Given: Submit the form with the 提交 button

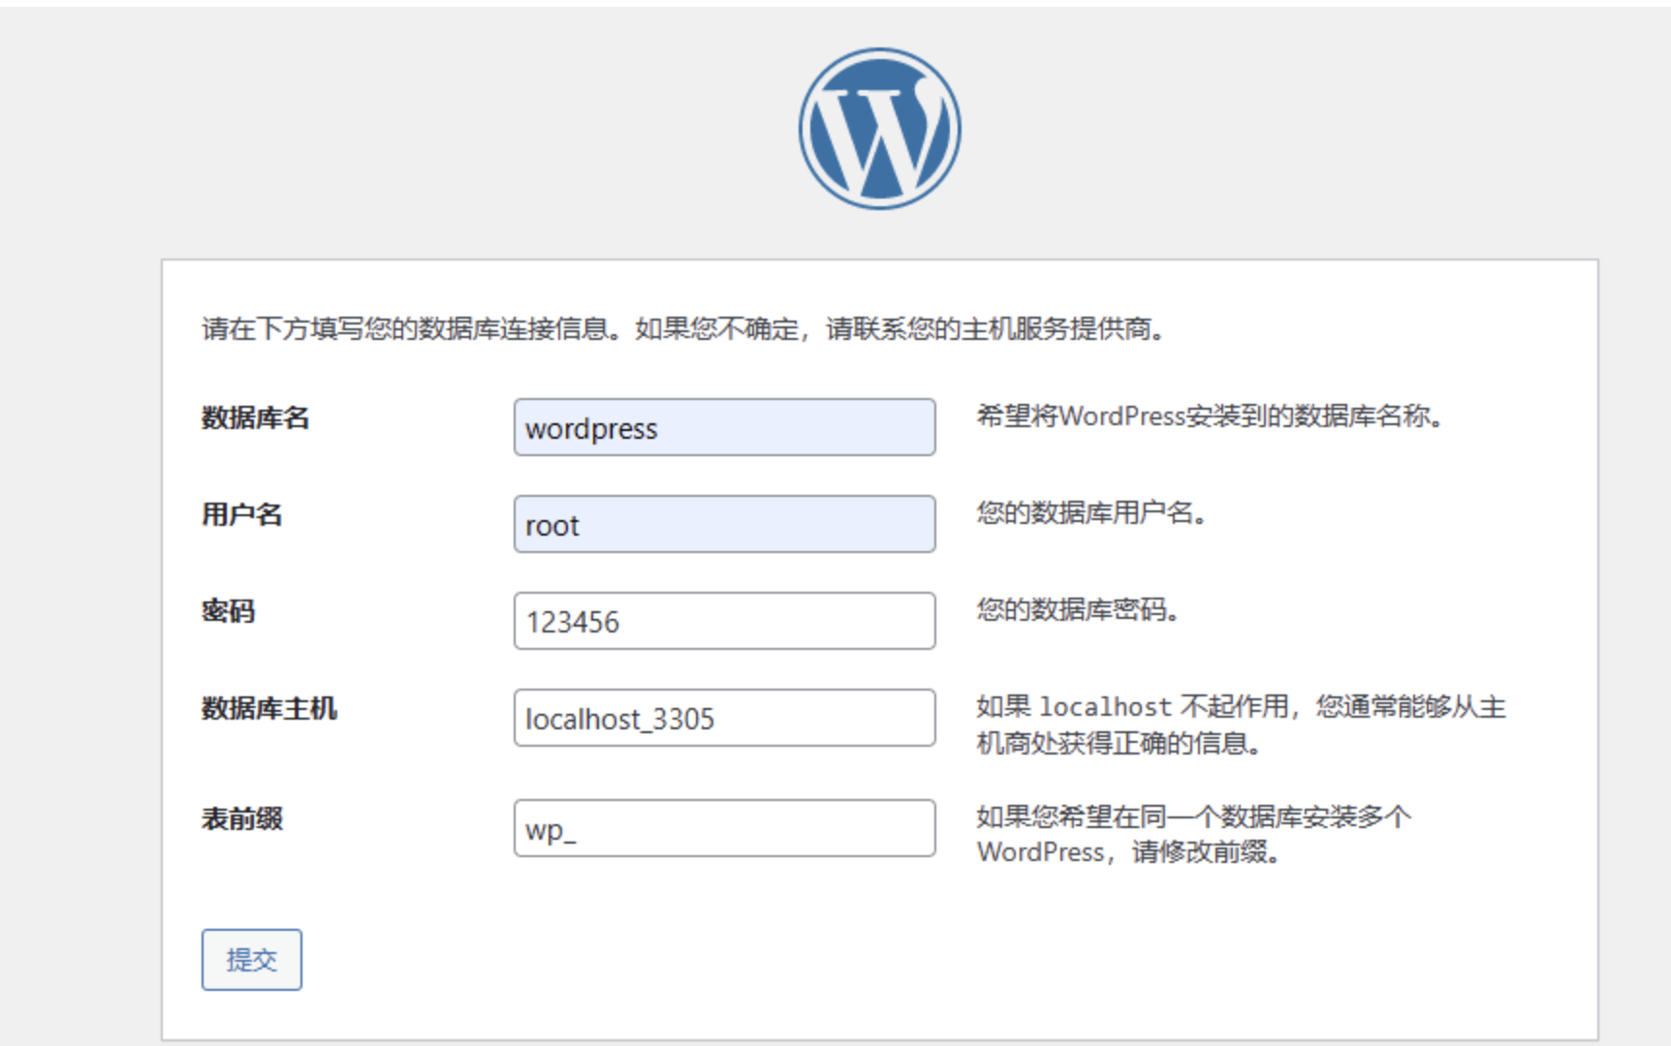Looking at the screenshot, I should coord(252,960).
